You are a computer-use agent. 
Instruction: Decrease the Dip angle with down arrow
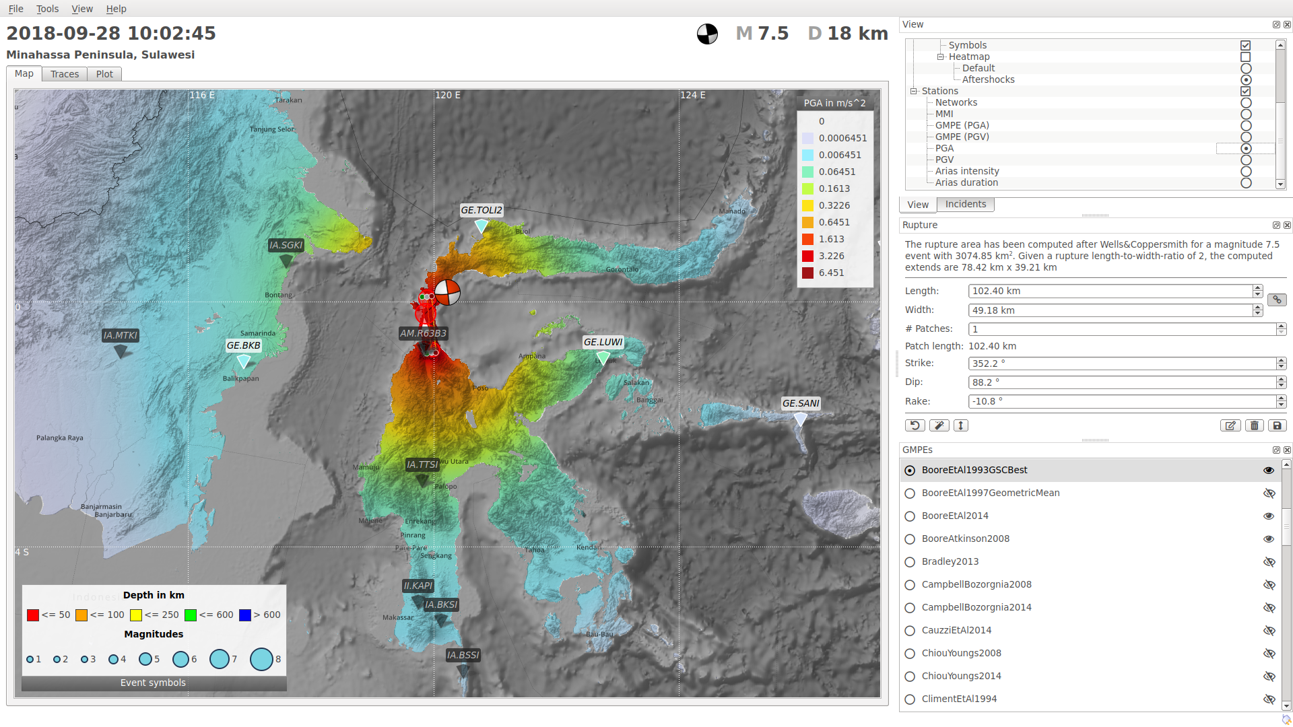(1281, 386)
